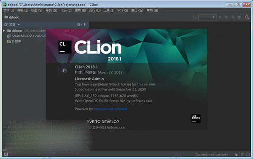Open the 重构 (R) menu
The height and width of the screenshot is (159, 253).
click(80, 10)
